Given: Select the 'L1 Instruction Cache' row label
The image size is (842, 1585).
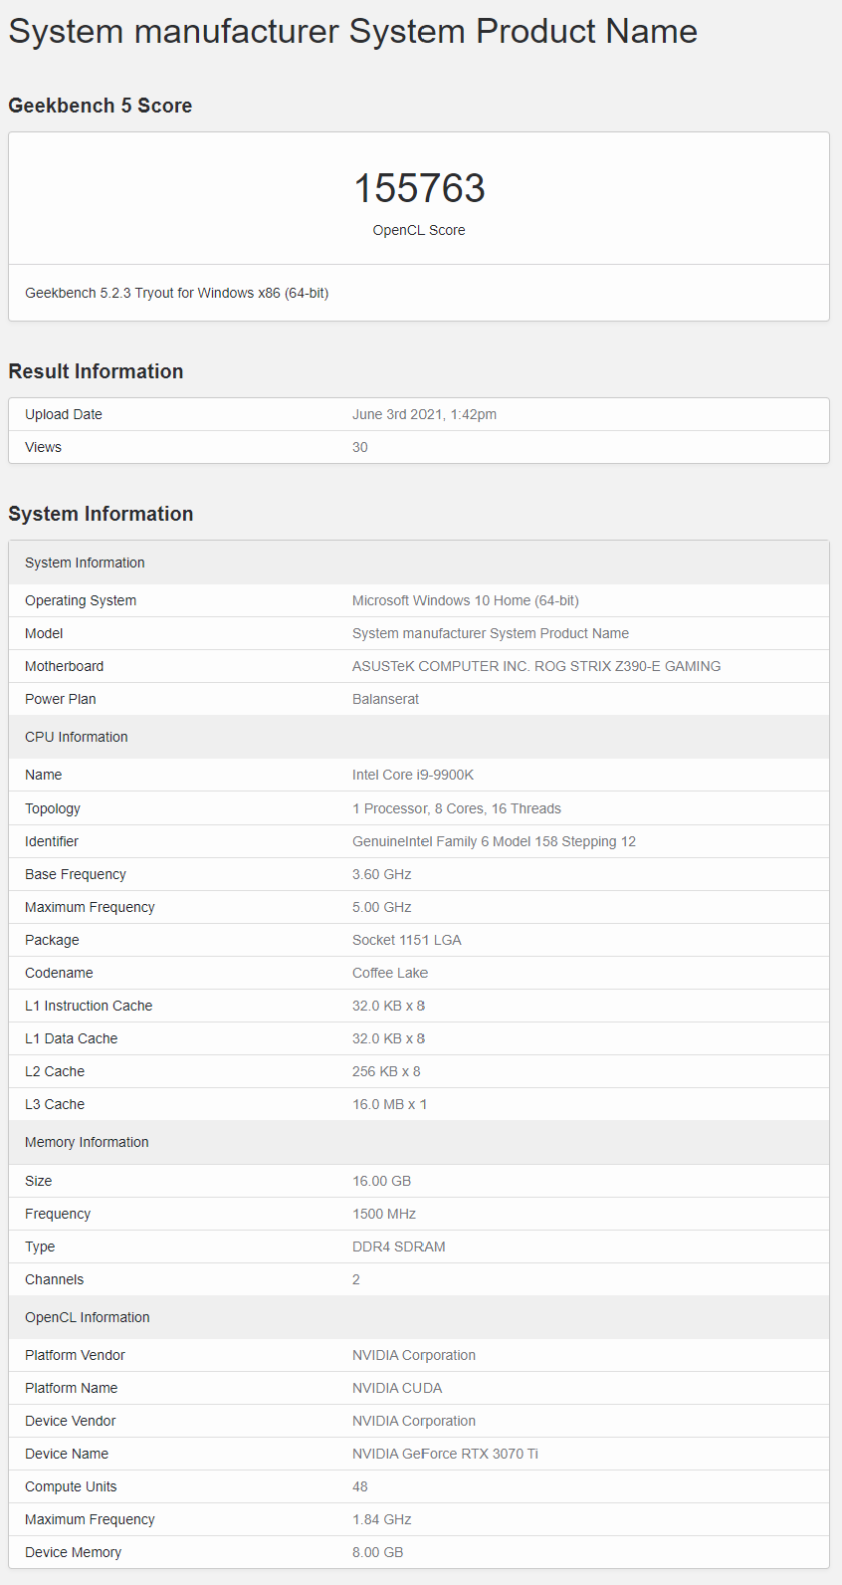Looking at the screenshot, I should tap(89, 1006).
